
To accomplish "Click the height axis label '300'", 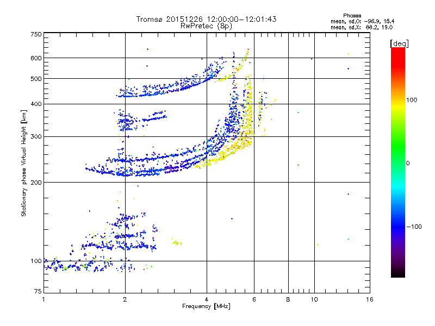I will [36, 136].
